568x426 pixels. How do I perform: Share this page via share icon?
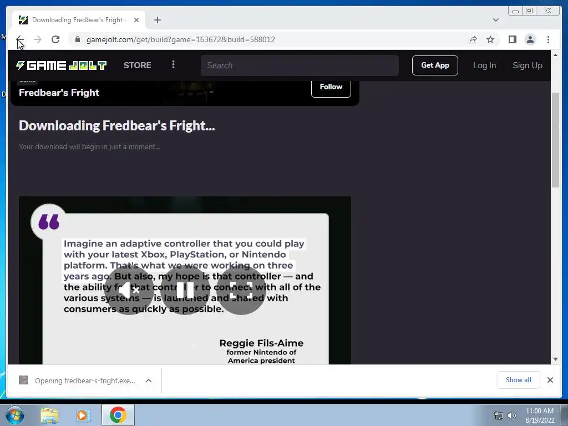click(x=473, y=39)
